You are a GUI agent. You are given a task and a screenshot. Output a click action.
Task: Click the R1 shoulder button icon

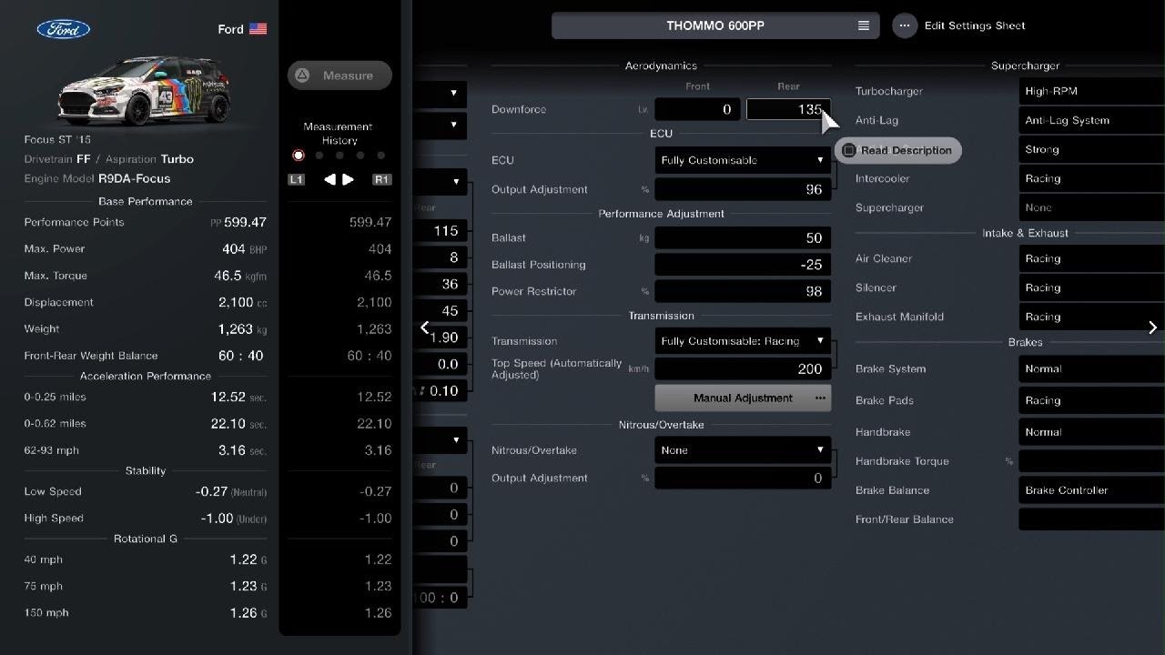click(x=382, y=179)
